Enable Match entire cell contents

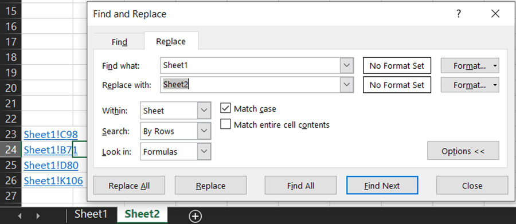[225, 124]
